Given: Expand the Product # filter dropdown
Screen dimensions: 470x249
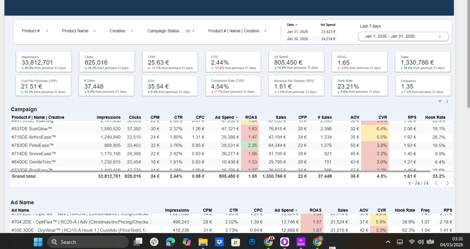Looking at the screenshot, I should click(x=35, y=31).
